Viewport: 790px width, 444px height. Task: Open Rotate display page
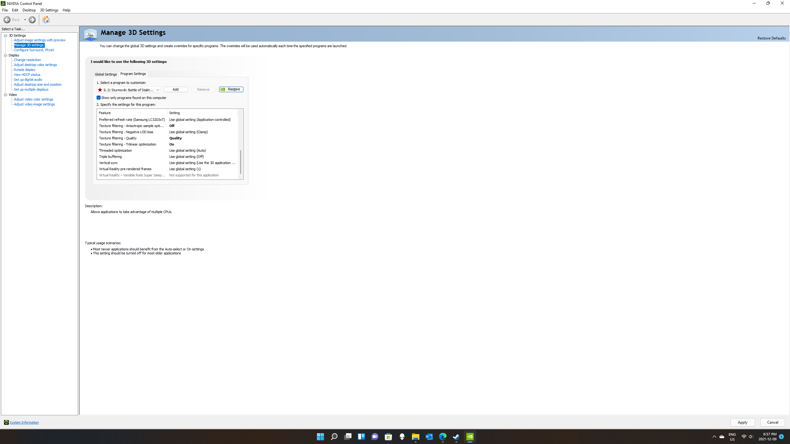point(25,70)
